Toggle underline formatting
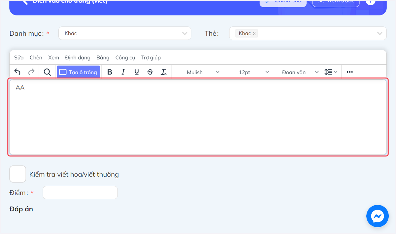 click(x=137, y=72)
